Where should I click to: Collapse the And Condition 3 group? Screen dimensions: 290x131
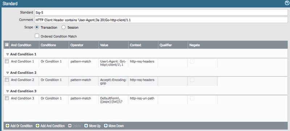point(8,91)
